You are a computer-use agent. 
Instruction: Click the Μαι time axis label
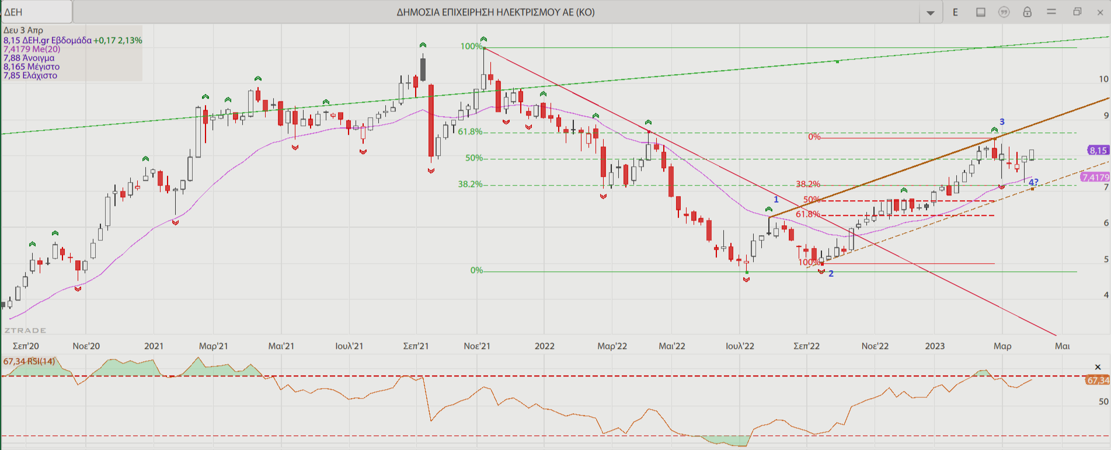(x=1062, y=346)
